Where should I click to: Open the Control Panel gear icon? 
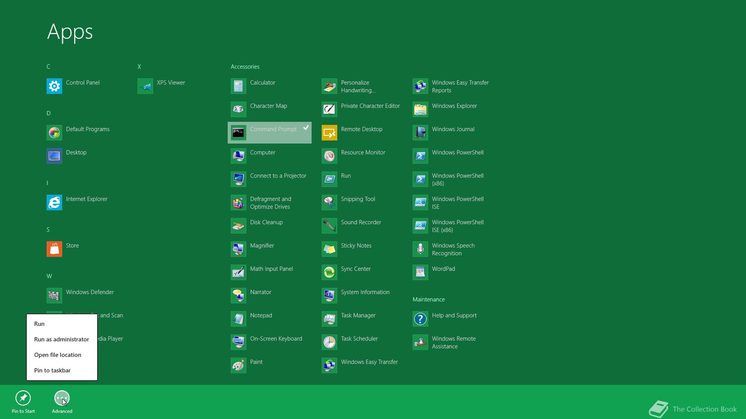click(54, 86)
